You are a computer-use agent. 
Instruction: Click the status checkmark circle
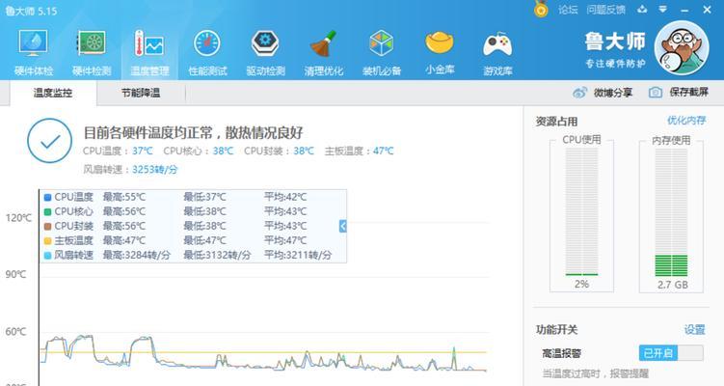(x=50, y=141)
